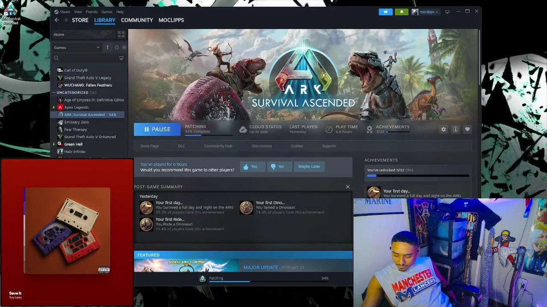Click the Your first day achievement icon in summary

pos(146,208)
